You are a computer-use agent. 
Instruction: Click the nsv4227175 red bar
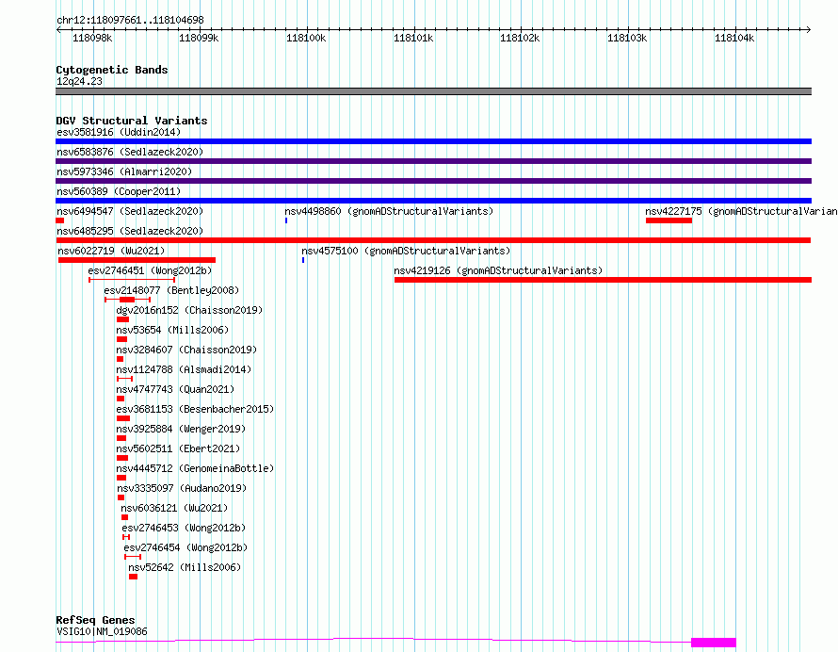[669, 220]
